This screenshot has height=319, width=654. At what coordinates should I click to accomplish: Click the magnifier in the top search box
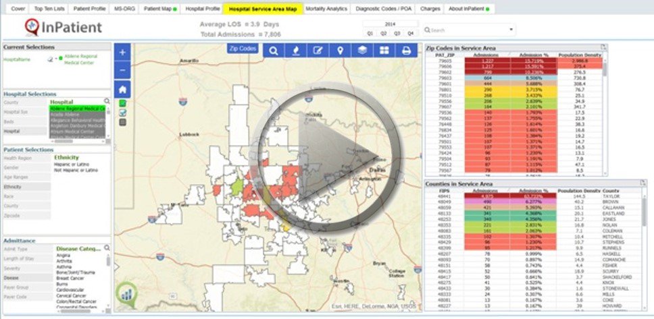pyautogui.click(x=427, y=30)
